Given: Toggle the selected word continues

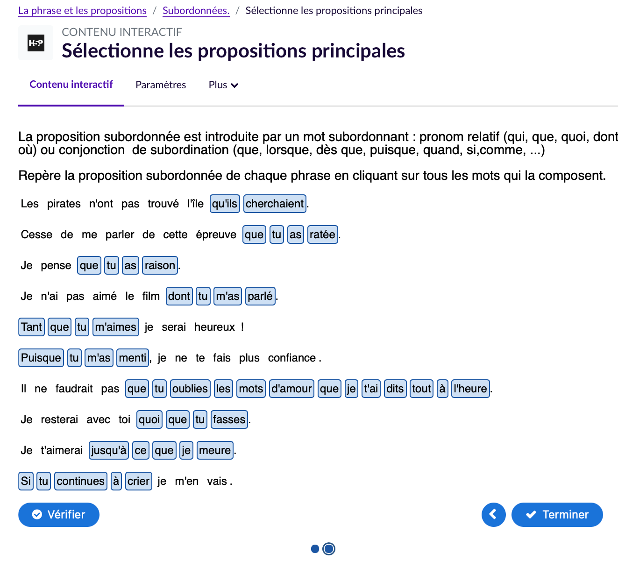Looking at the screenshot, I should [x=81, y=481].
